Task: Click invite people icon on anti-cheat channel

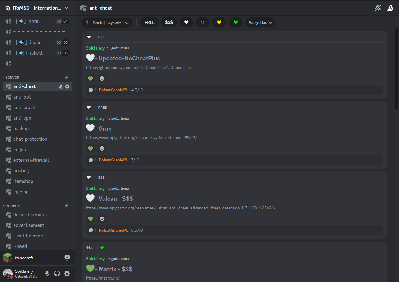Action: pyautogui.click(x=61, y=86)
